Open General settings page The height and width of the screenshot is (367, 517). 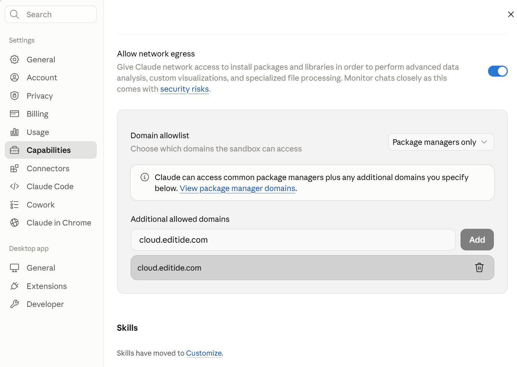coord(51,59)
